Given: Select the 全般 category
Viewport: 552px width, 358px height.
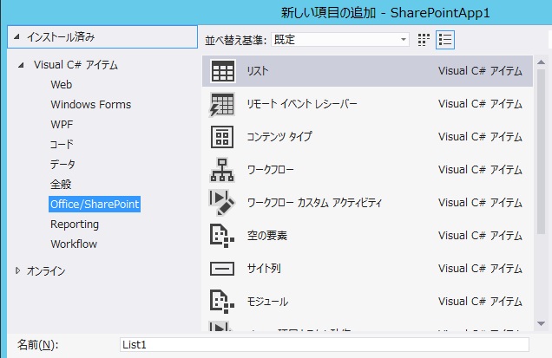Looking at the screenshot, I should tap(61, 185).
